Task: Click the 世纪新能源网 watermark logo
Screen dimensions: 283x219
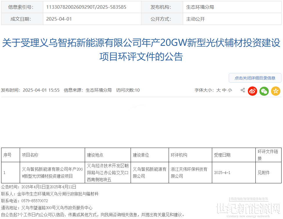Action: 249,208
